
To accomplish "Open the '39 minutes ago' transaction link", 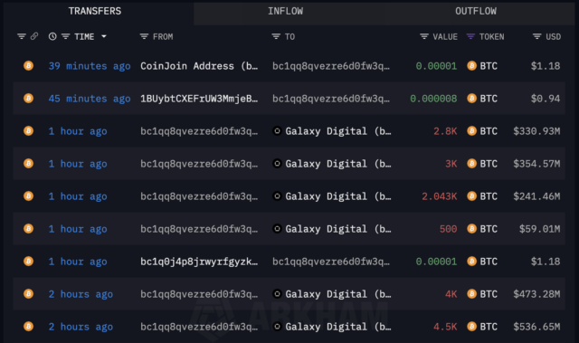I will coord(90,66).
